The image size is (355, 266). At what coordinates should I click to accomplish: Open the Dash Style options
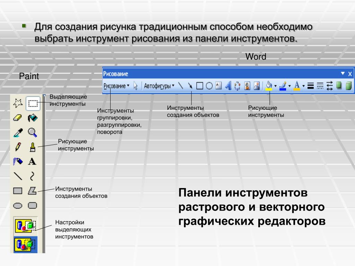(x=320, y=86)
